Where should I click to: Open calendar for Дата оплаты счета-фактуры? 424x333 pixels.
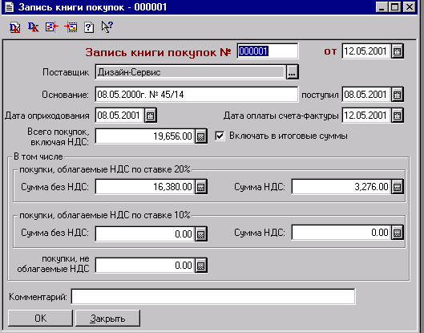(397, 116)
